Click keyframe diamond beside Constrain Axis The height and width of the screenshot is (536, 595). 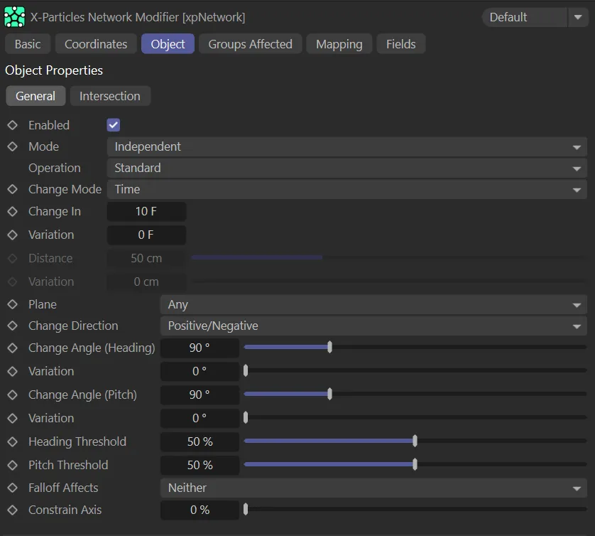12,510
